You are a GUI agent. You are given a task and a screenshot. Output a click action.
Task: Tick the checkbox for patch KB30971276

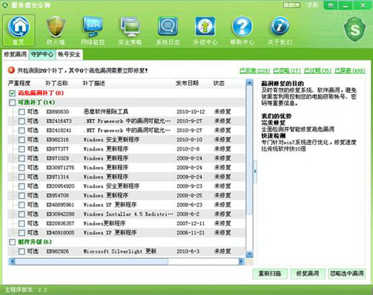[22, 167]
